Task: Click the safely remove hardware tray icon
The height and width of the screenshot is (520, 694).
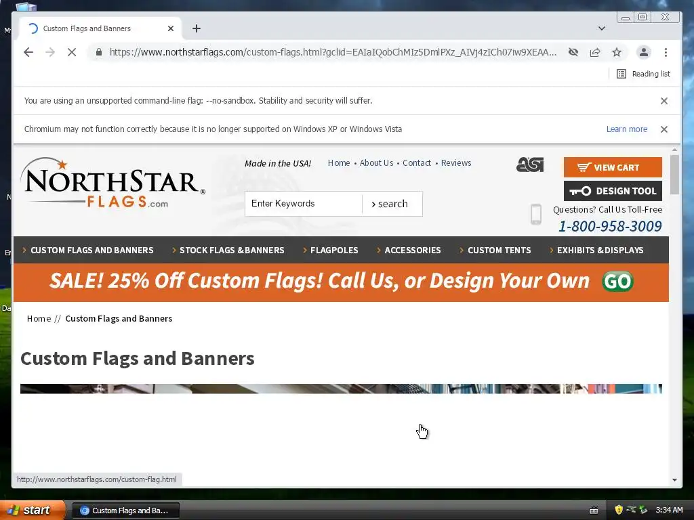Action: (643, 511)
